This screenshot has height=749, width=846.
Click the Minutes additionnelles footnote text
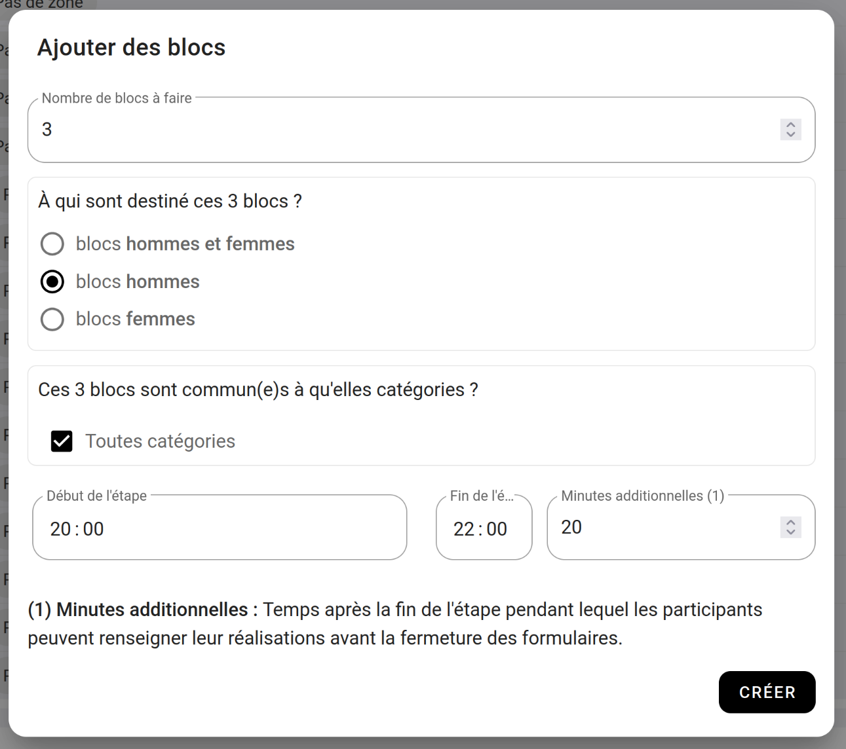click(394, 623)
